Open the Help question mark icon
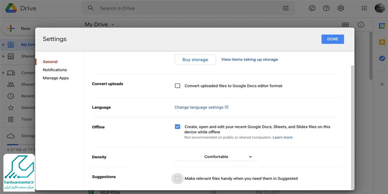This screenshot has width=388, height=194. pyautogui.click(x=326, y=8)
